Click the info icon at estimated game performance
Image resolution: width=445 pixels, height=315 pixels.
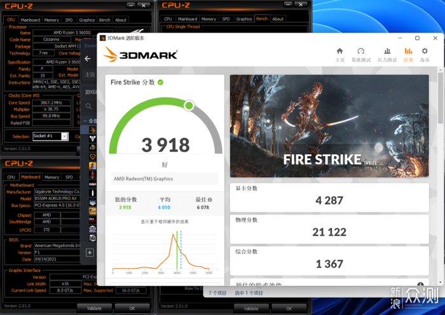pos(420,284)
